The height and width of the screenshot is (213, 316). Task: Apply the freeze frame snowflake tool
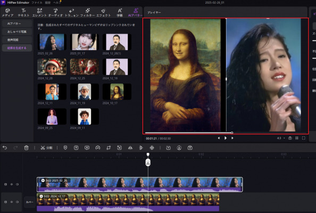click(x=152, y=148)
